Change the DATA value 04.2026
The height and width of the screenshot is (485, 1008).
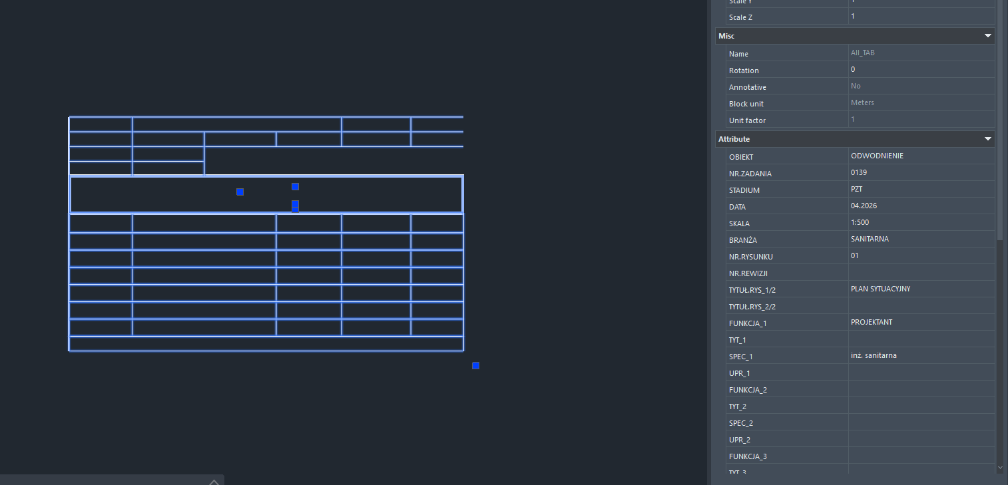(921, 206)
